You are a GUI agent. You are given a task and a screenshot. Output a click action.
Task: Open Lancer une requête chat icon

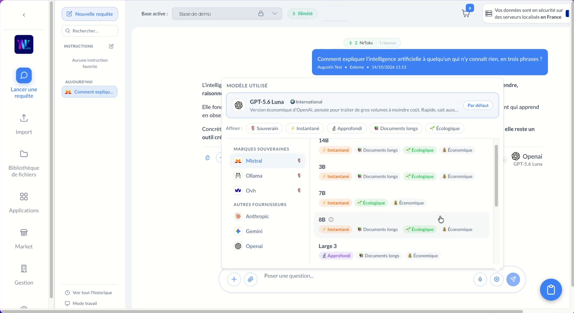(24, 75)
